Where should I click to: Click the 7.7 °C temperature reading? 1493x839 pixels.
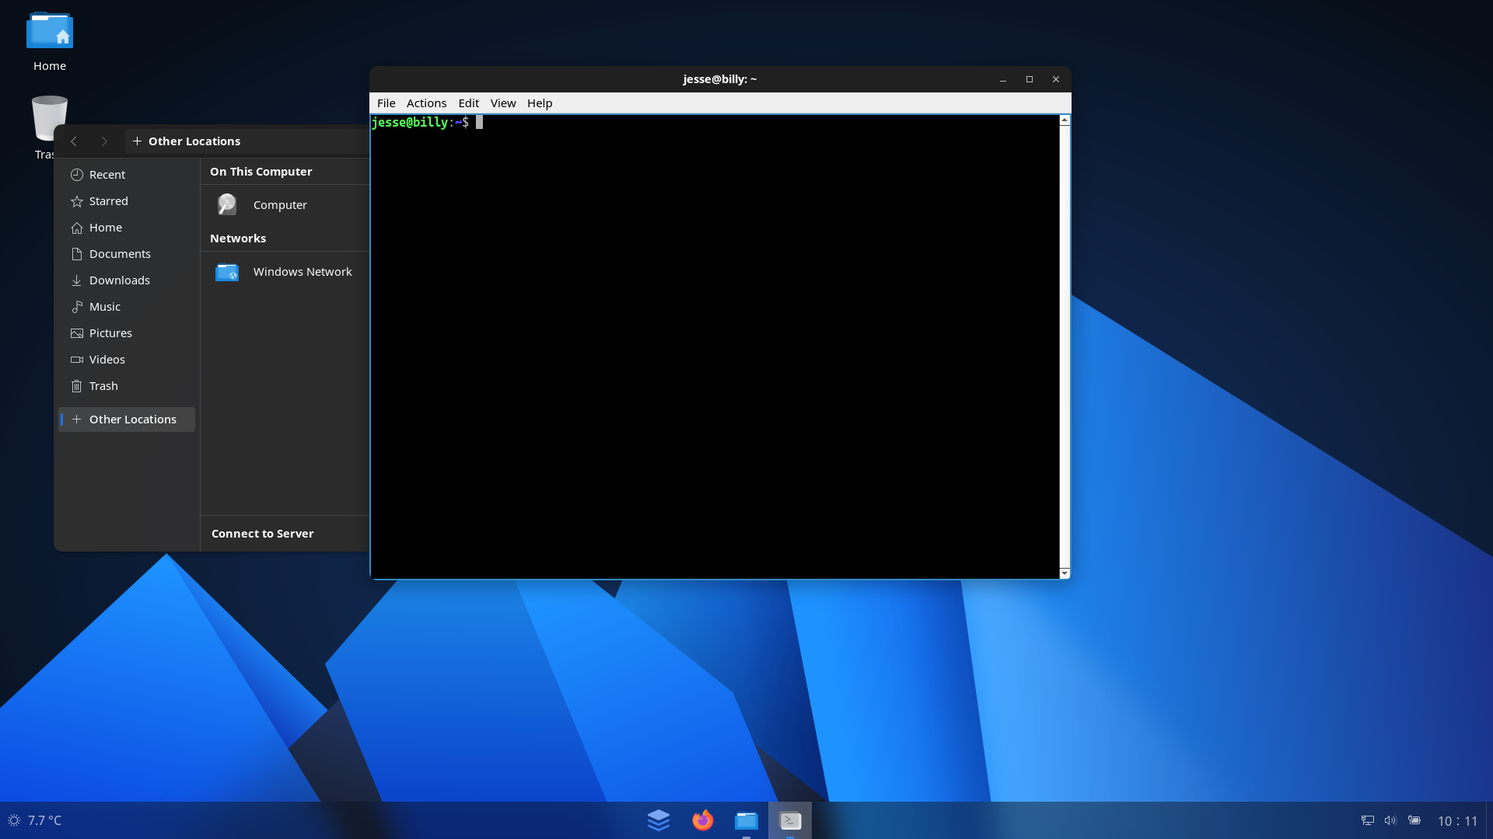point(44,820)
